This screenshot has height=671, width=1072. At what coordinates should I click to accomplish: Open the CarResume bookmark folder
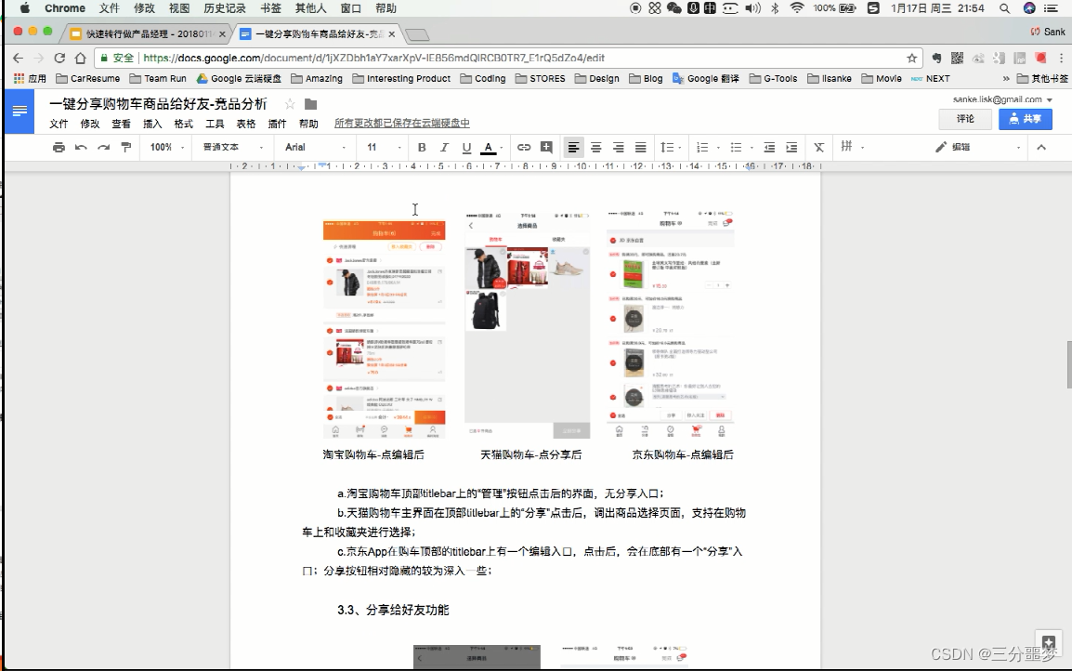[87, 79]
